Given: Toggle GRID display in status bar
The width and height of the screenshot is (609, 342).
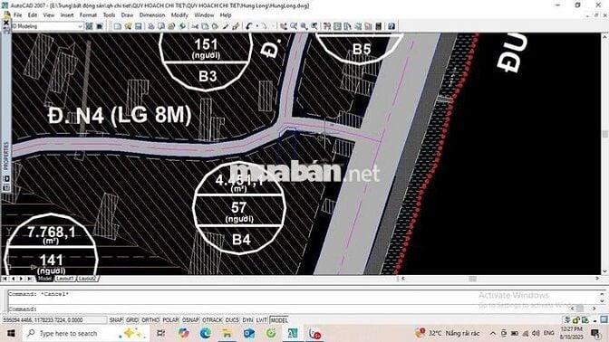Looking at the screenshot, I should 132,320.
